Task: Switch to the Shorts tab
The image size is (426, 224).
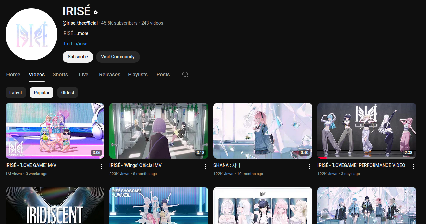Action: point(60,74)
